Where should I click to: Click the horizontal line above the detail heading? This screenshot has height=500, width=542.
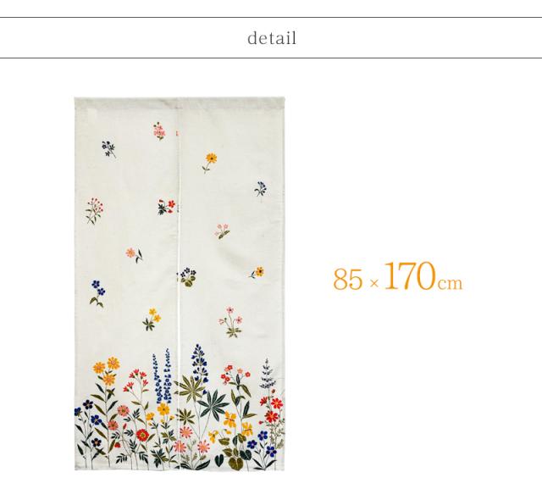[271, 17]
